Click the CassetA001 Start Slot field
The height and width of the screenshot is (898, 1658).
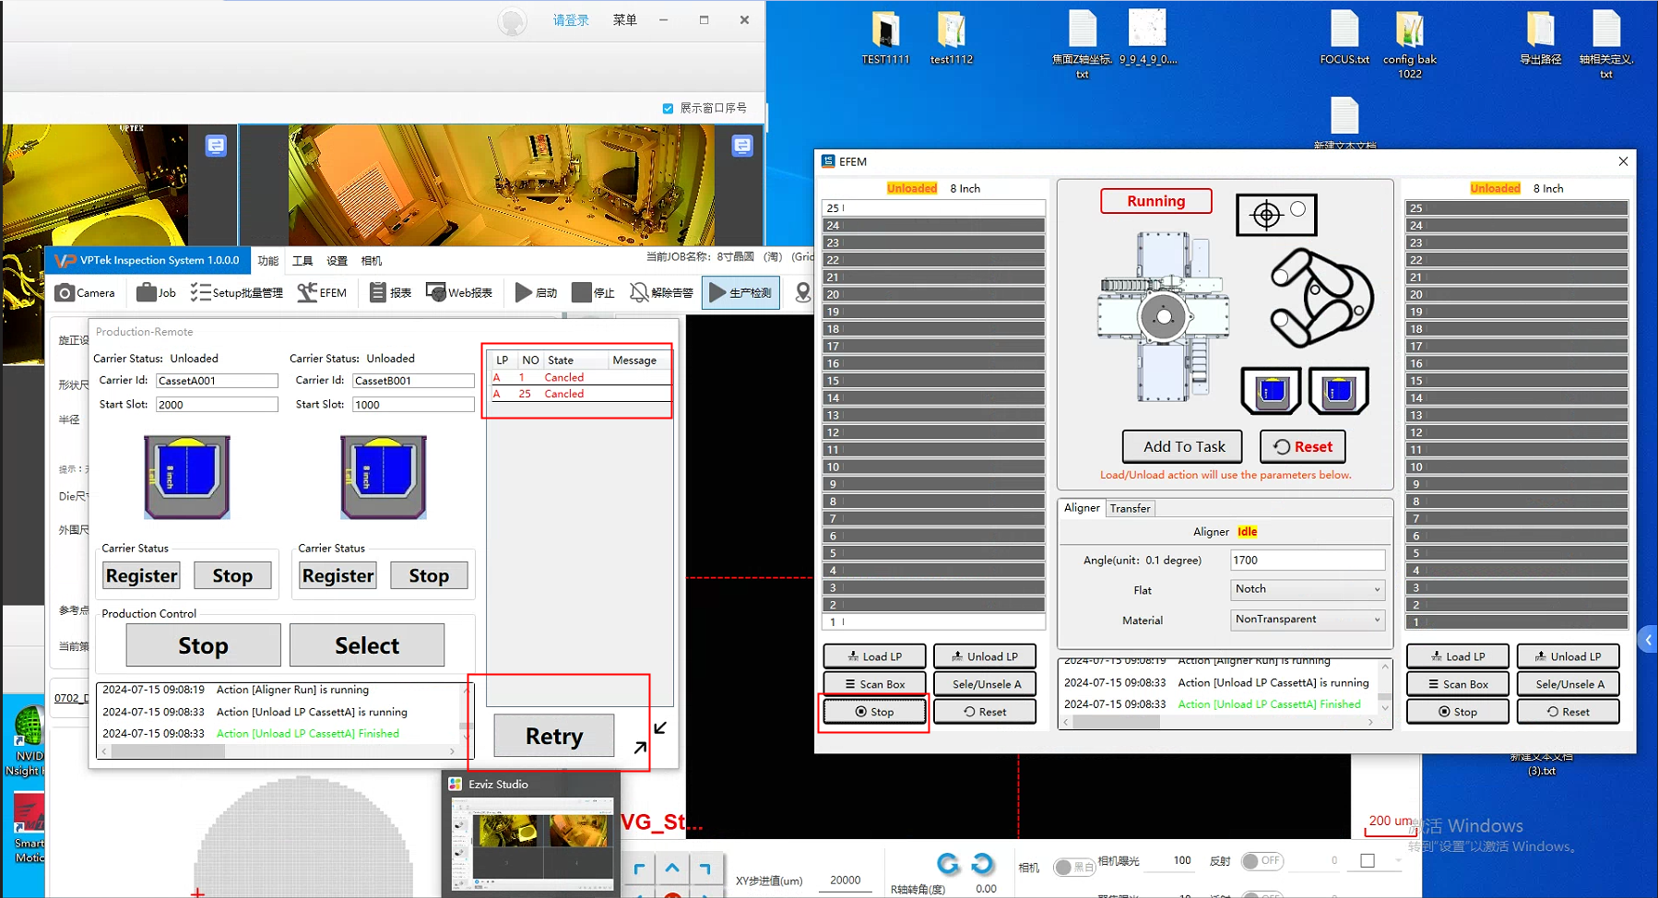[x=217, y=405]
